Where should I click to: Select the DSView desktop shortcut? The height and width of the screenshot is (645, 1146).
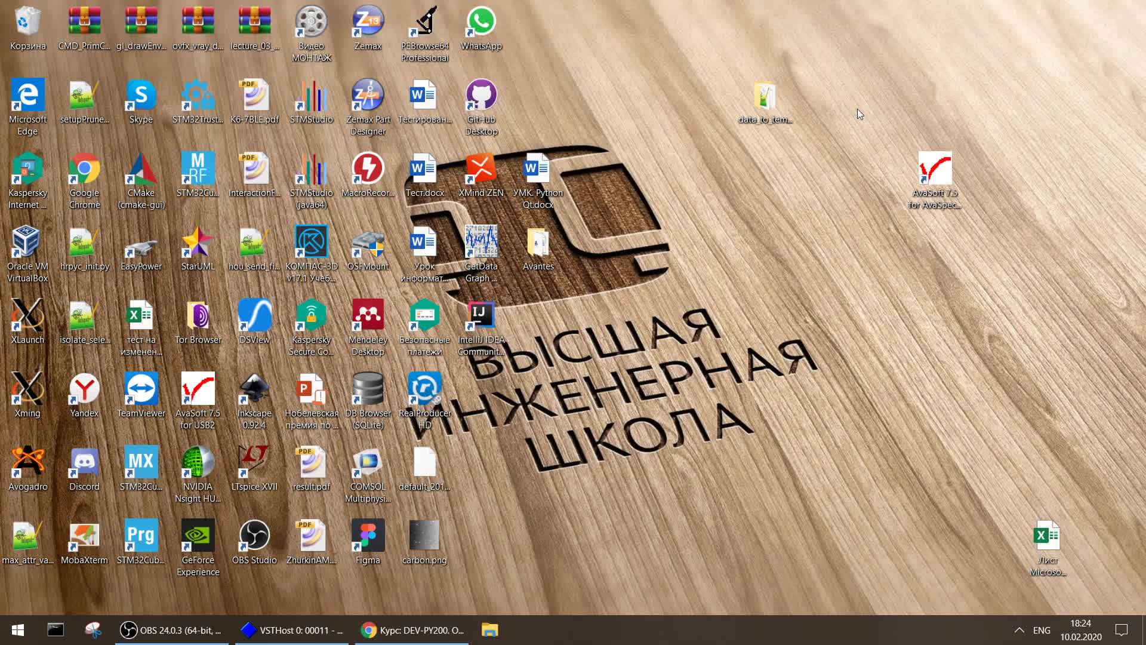(254, 322)
